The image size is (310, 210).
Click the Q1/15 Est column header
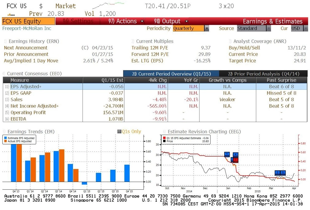coord(103,80)
